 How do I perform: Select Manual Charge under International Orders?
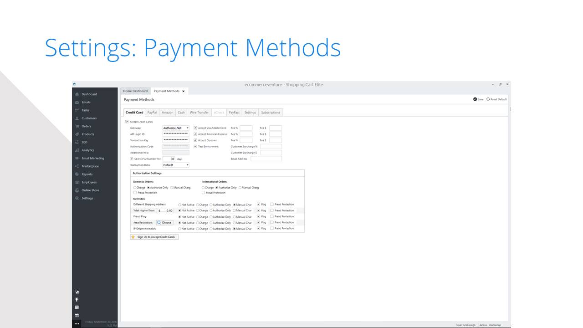pos(240,188)
